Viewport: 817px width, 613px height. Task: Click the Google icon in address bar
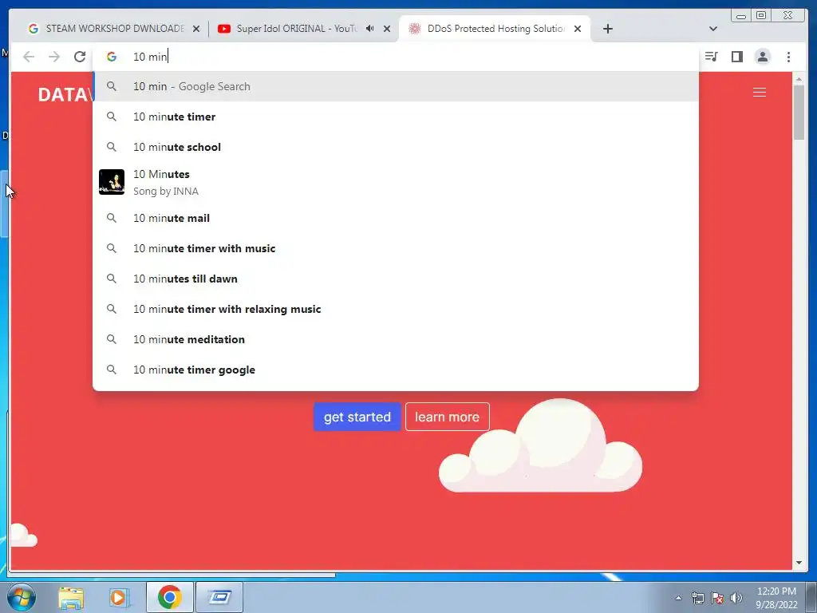pos(112,57)
